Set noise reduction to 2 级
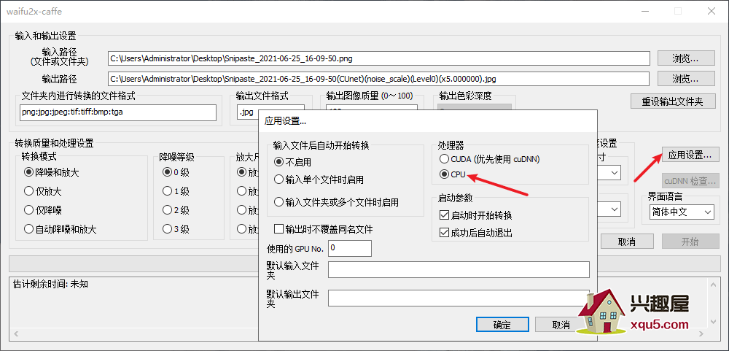The width and height of the screenshot is (729, 351). [x=176, y=210]
